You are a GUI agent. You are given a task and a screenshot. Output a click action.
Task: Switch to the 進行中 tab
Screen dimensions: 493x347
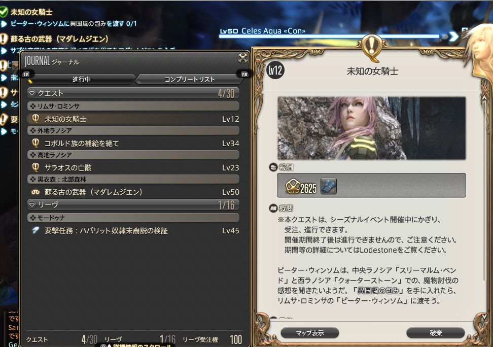[82, 79]
